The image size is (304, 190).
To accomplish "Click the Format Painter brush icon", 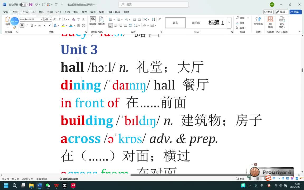I will (15, 27).
